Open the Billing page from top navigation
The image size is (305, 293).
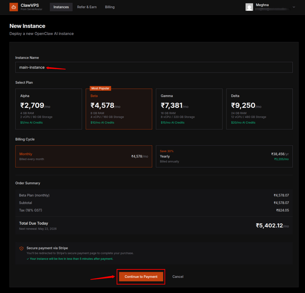110,7
